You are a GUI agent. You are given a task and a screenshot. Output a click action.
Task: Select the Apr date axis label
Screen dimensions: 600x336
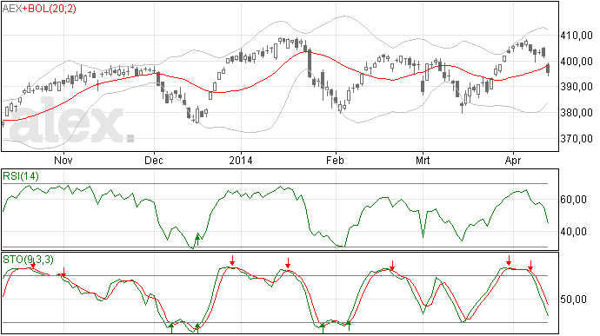(513, 160)
